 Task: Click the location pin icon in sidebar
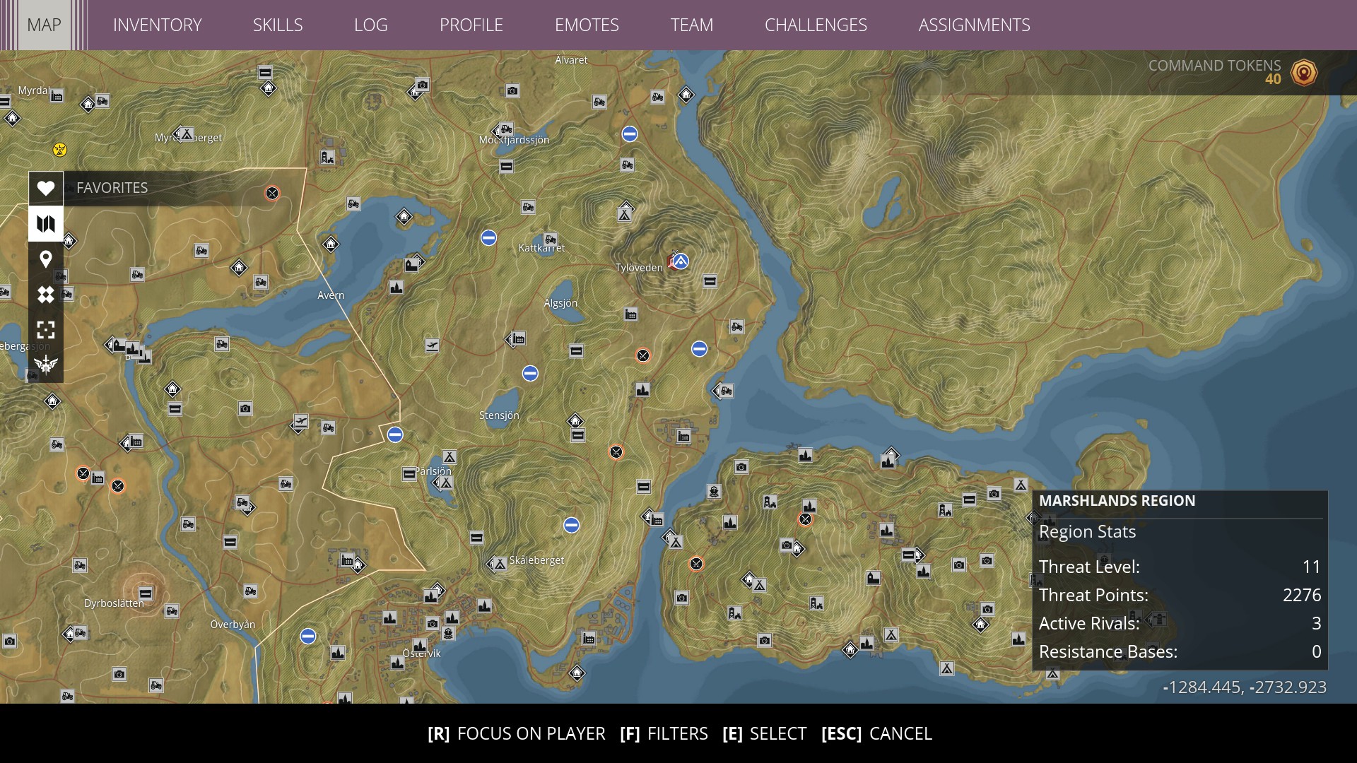[46, 259]
